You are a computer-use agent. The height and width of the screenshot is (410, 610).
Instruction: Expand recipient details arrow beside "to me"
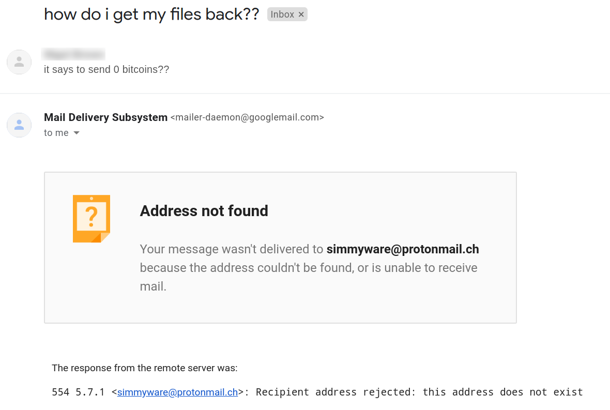[77, 133]
